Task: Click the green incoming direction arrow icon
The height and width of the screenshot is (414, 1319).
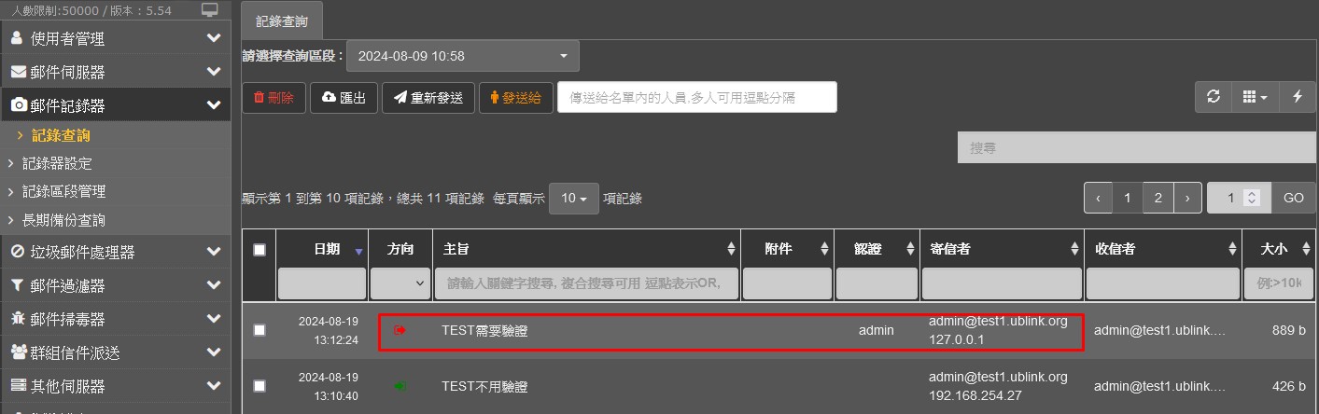Action: pyautogui.click(x=400, y=386)
